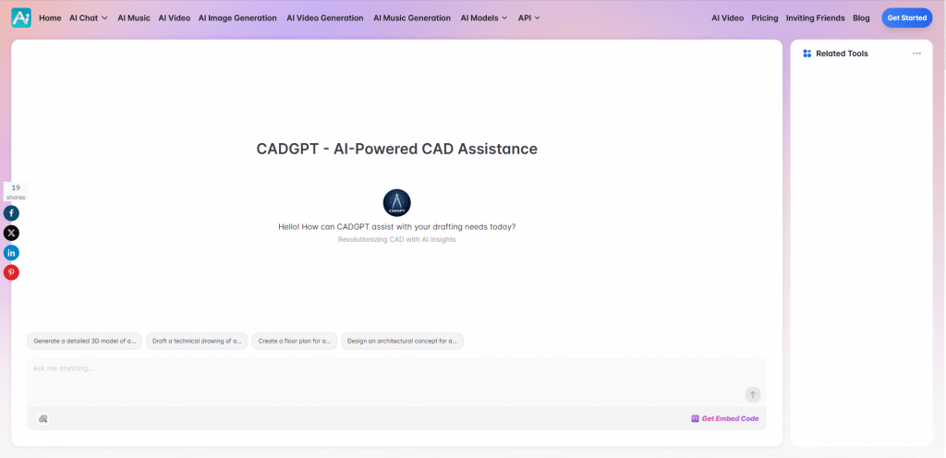Viewport: 946px width, 458px height.
Task: Open AI Video Generation page
Action: click(325, 18)
